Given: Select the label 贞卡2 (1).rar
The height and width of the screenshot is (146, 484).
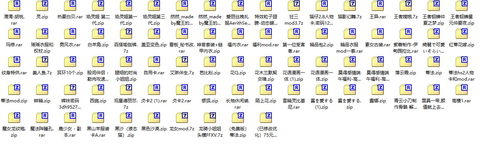Looking at the screenshot, I should pyautogui.click(x=154, y=101).
